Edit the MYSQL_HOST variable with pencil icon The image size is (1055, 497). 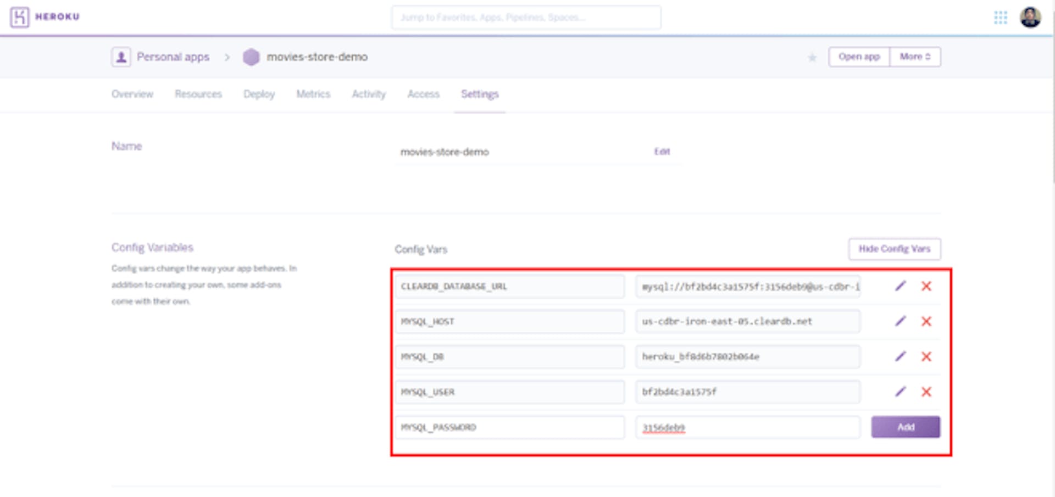pyautogui.click(x=900, y=321)
